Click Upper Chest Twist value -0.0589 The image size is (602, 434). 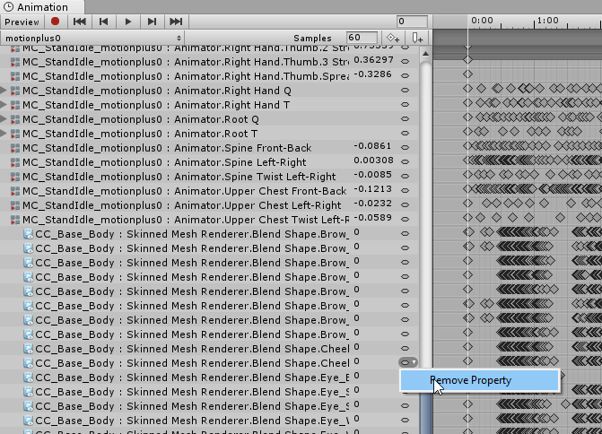pos(372,218)
